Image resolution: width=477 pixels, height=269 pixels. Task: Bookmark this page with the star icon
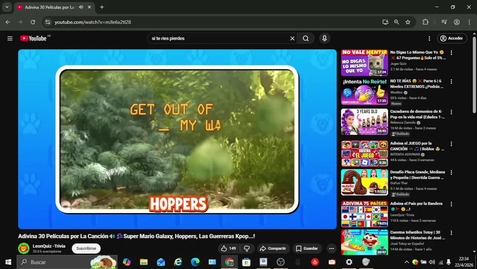pyautogui.click(x=408, y=22)
